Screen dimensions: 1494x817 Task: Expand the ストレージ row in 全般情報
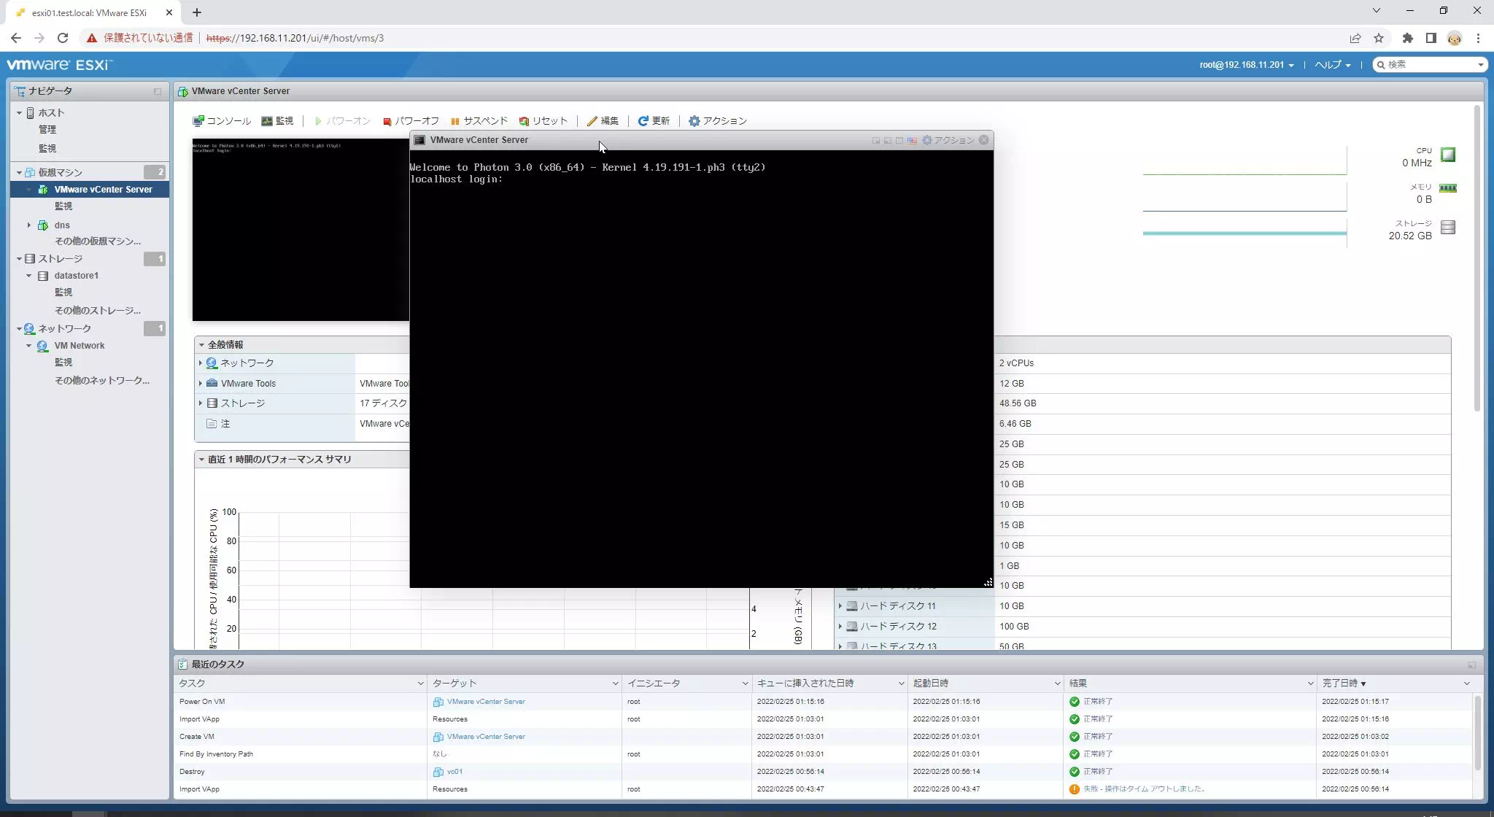[201, 403]
